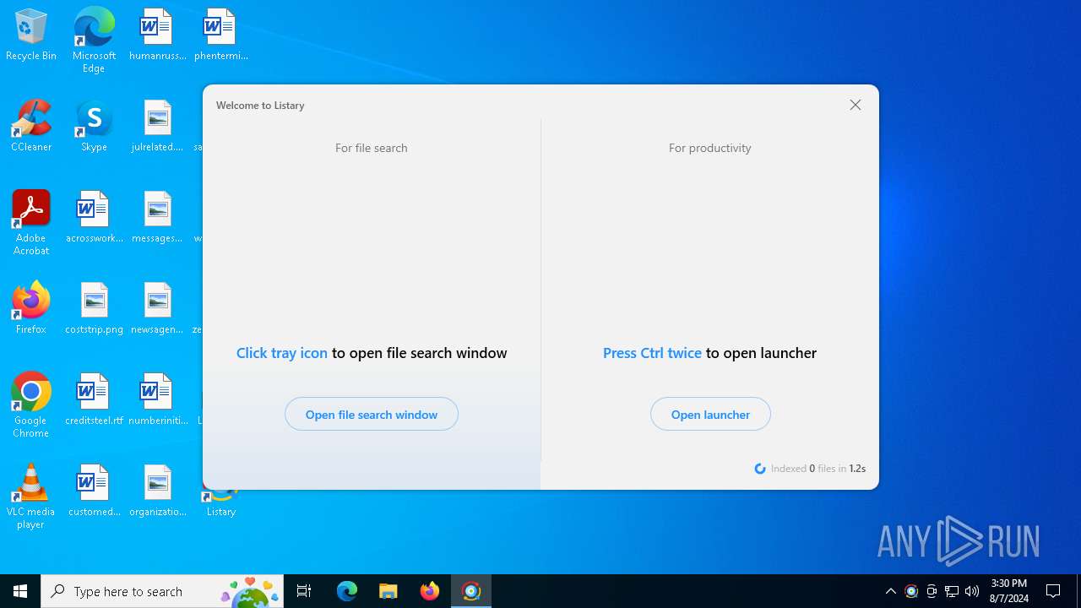Click Listary running app on taskbar
This screenshot has width=1081, height=608.
tap(471, 591)
